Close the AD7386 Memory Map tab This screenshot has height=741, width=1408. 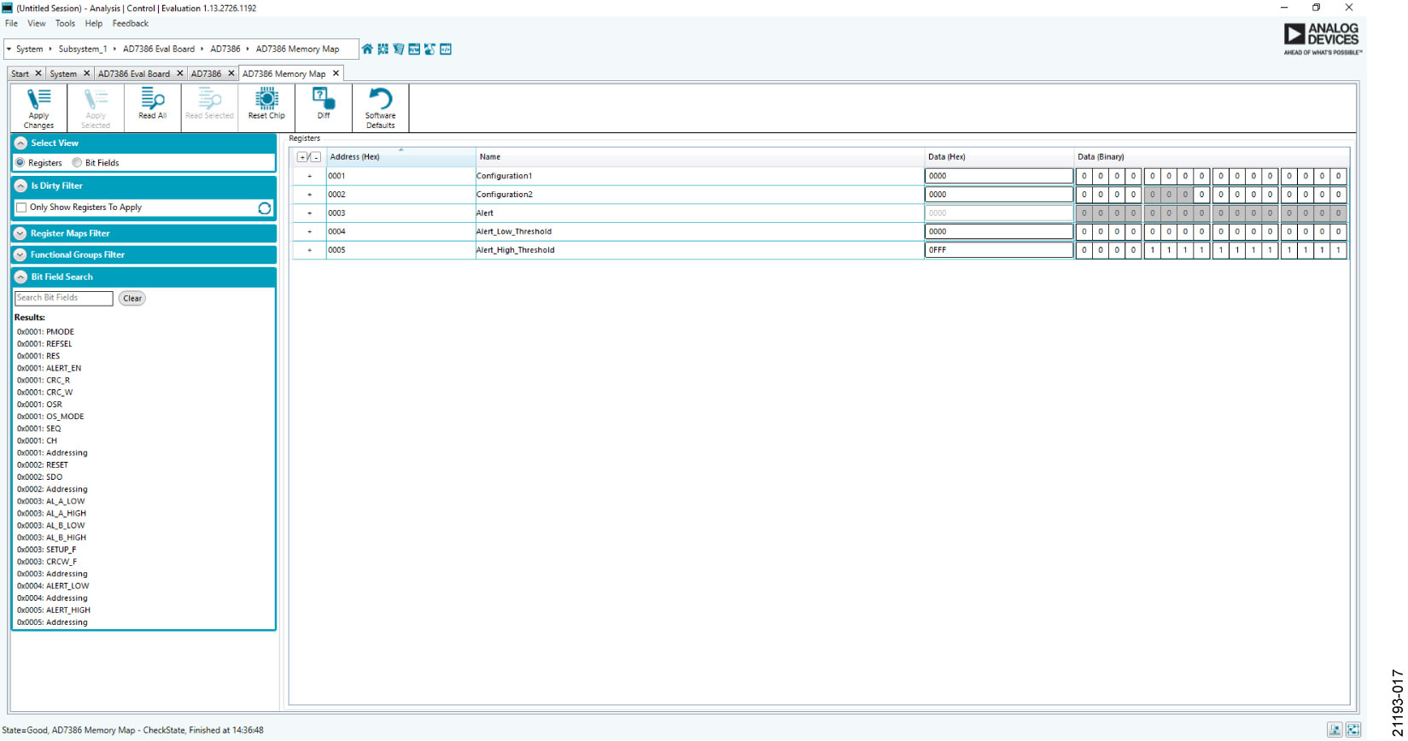tap(336, 73)
